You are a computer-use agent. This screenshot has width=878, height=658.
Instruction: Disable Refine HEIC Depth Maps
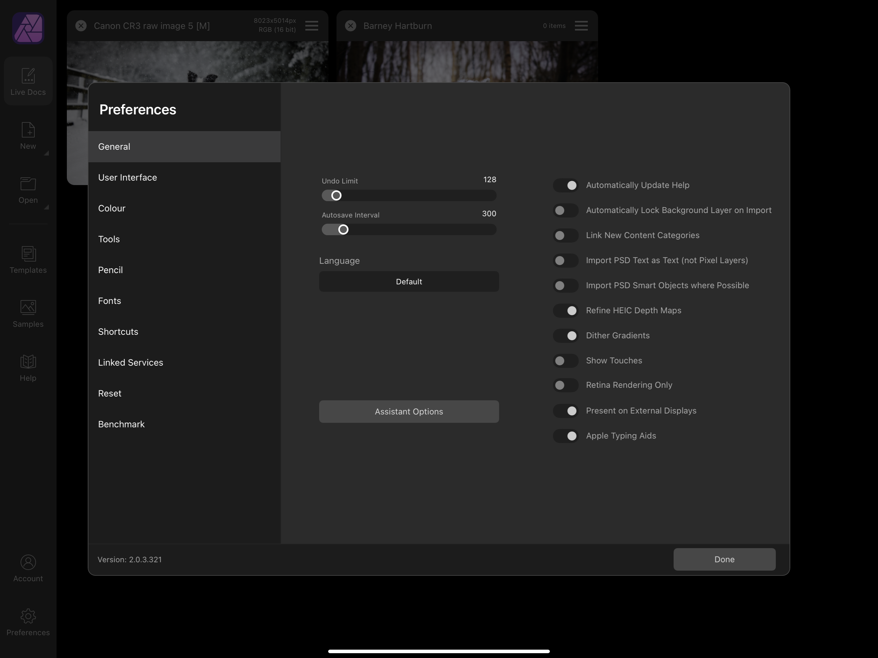pos(566,310)
